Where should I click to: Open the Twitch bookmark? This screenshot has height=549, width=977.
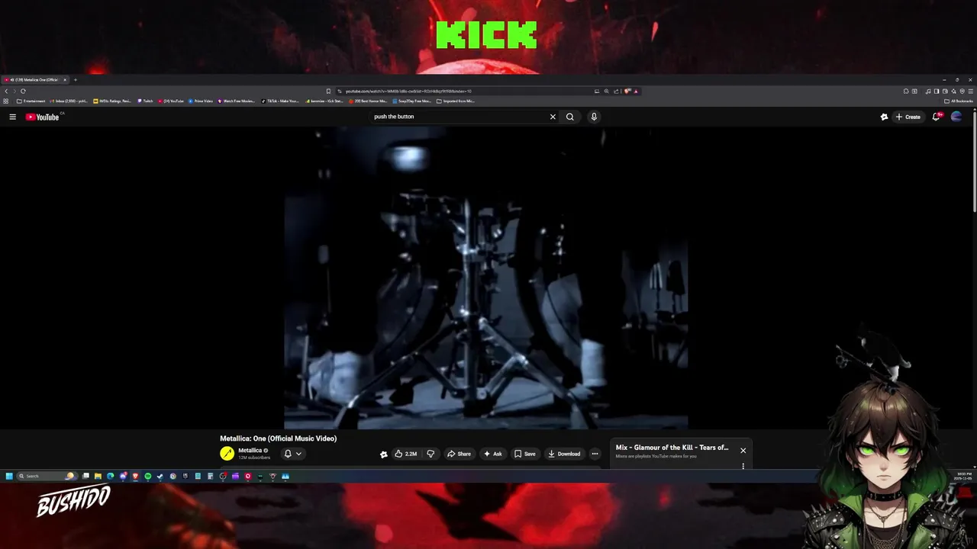tap(145, 101)
